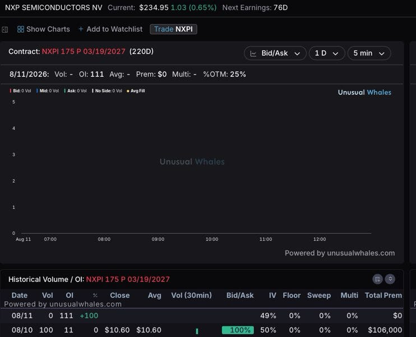
Task: Click the percent change column header icon
Action: (95, 295)
